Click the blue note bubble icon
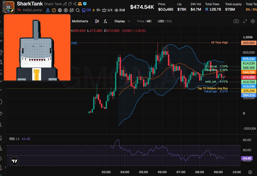 [85, 4]
